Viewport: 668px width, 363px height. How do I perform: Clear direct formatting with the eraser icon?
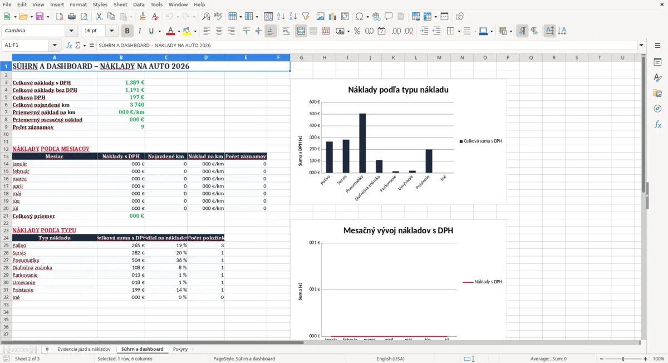point(155,17)
